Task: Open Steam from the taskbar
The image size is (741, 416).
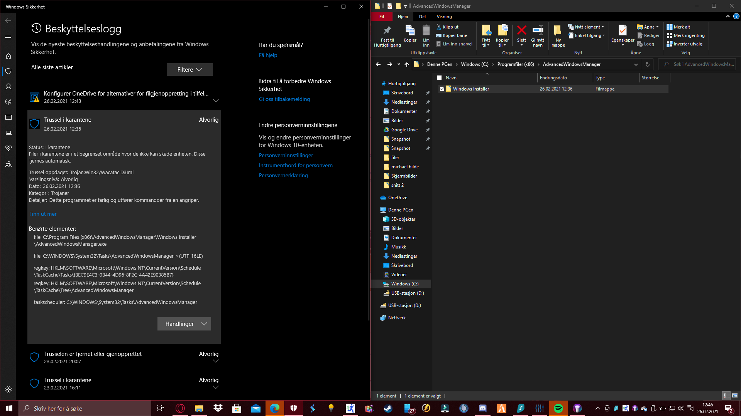Action: point(388,408)
